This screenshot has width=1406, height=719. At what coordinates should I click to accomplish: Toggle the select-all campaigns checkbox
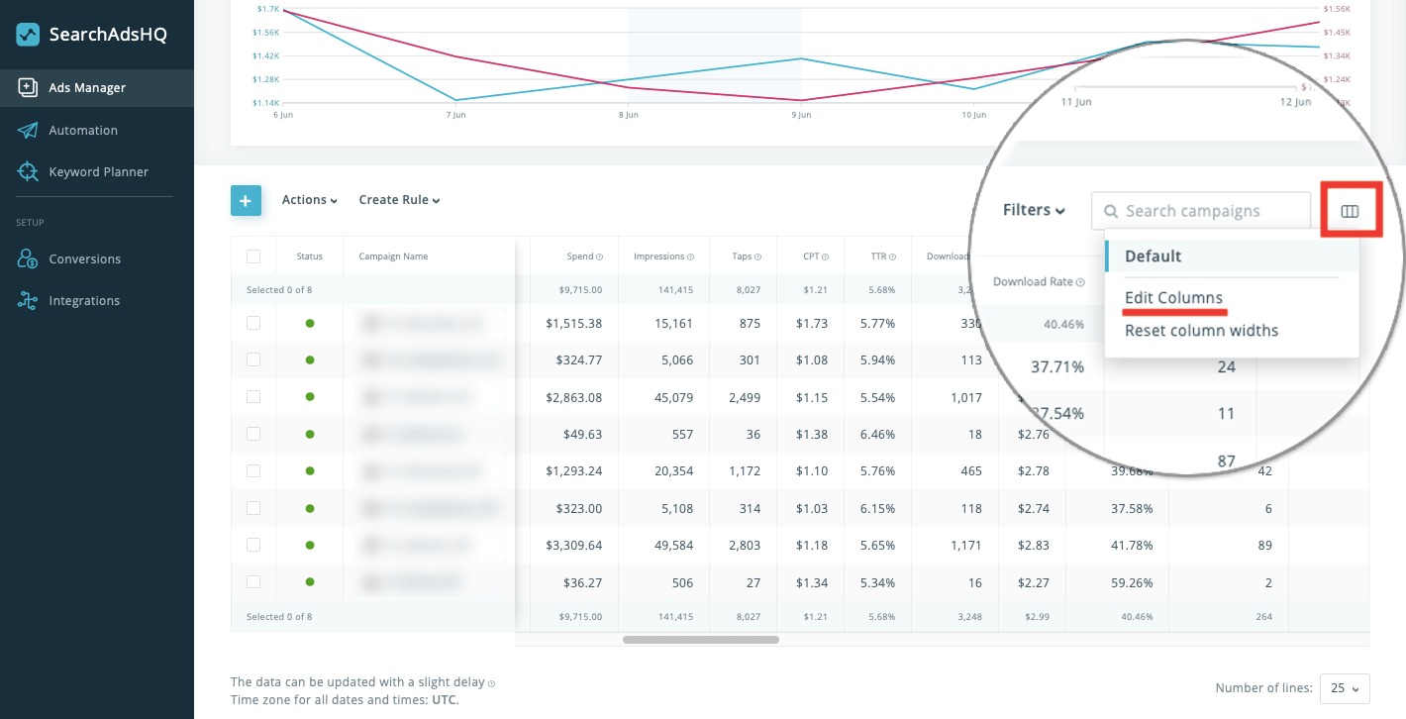(x=252, y=256)
